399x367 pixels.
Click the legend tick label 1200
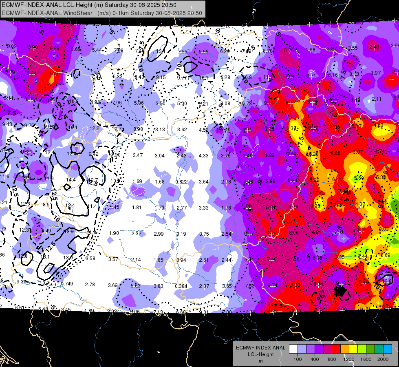click(x=348, y=359)
